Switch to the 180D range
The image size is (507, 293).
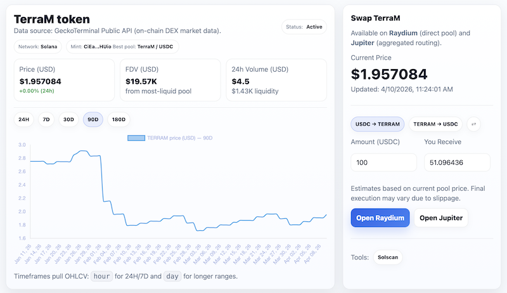click(118, 119)
